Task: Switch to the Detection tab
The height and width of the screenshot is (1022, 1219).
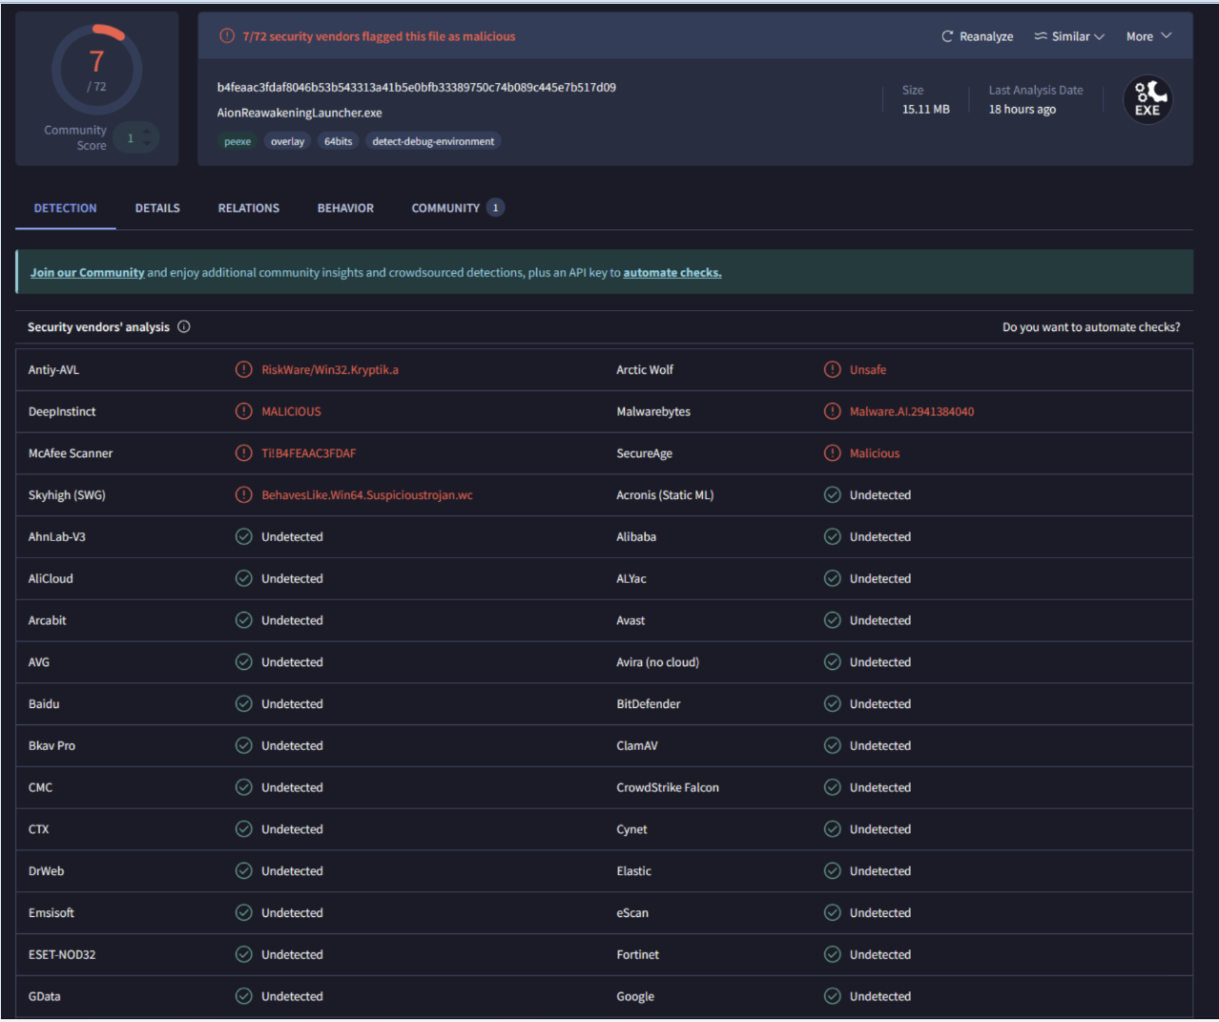Action: 66,208
